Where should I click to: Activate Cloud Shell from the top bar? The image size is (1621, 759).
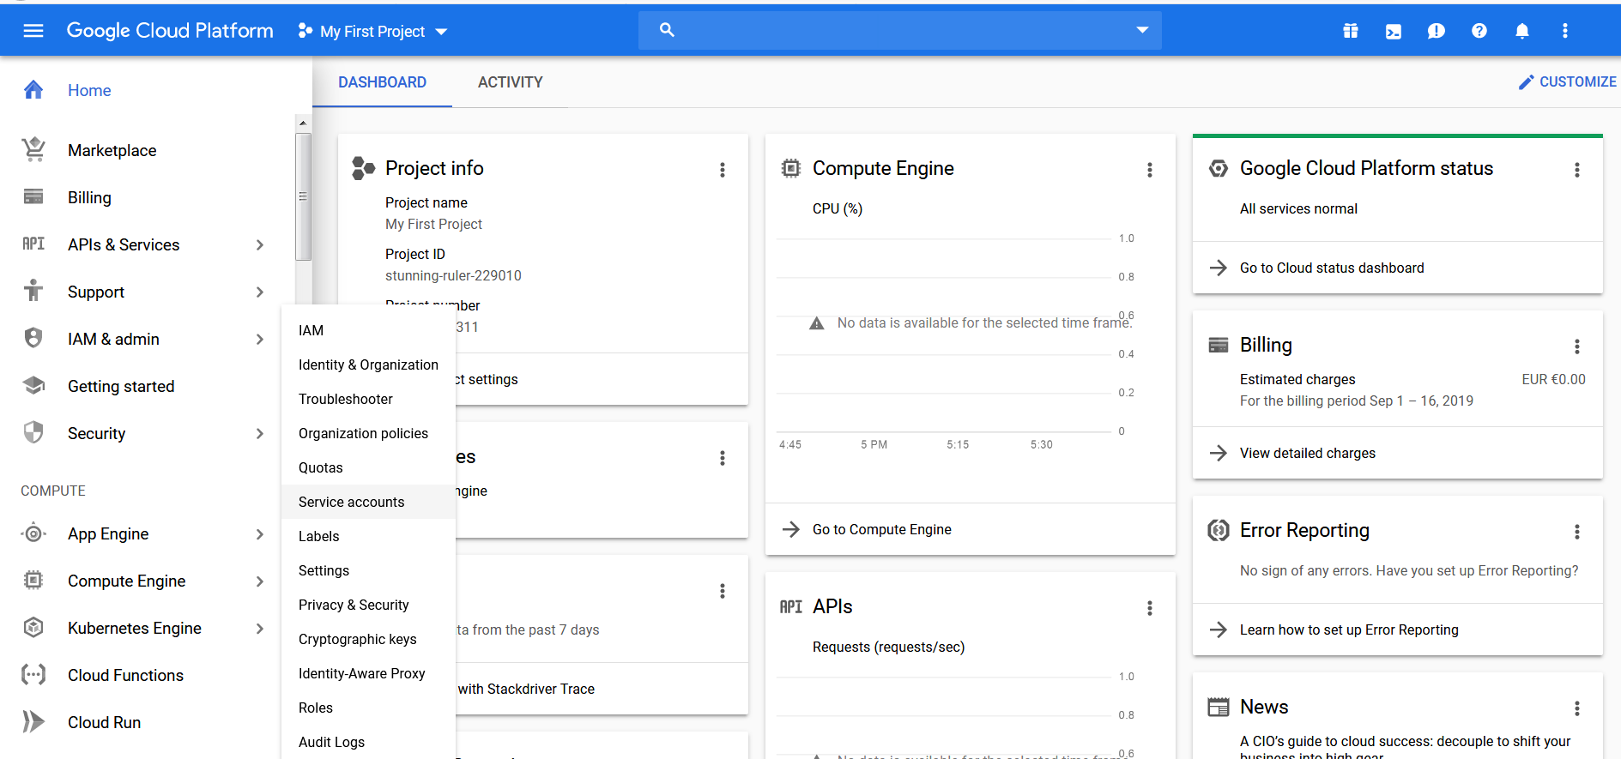1393,31
